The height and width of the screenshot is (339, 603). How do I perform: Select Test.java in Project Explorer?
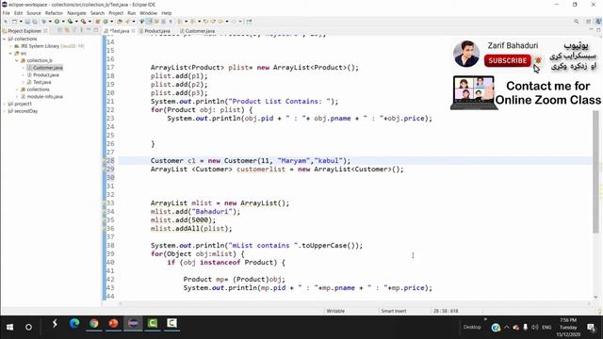(41, 82)
